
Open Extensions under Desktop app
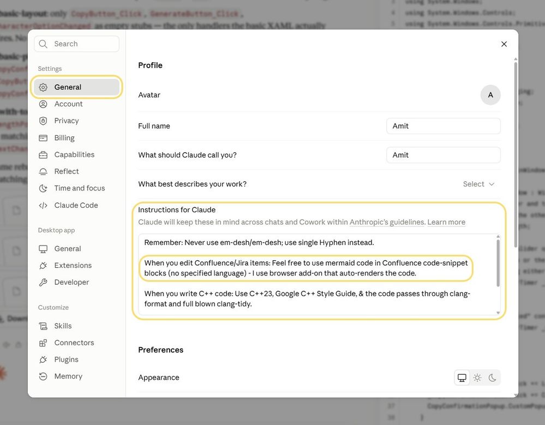pyautogui.click(x=77, y=266)
